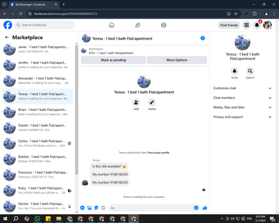The height and width of the screenshot is (223, 279).
Task: Mute conversation with bell icon
Action: [x=234, y=71]
